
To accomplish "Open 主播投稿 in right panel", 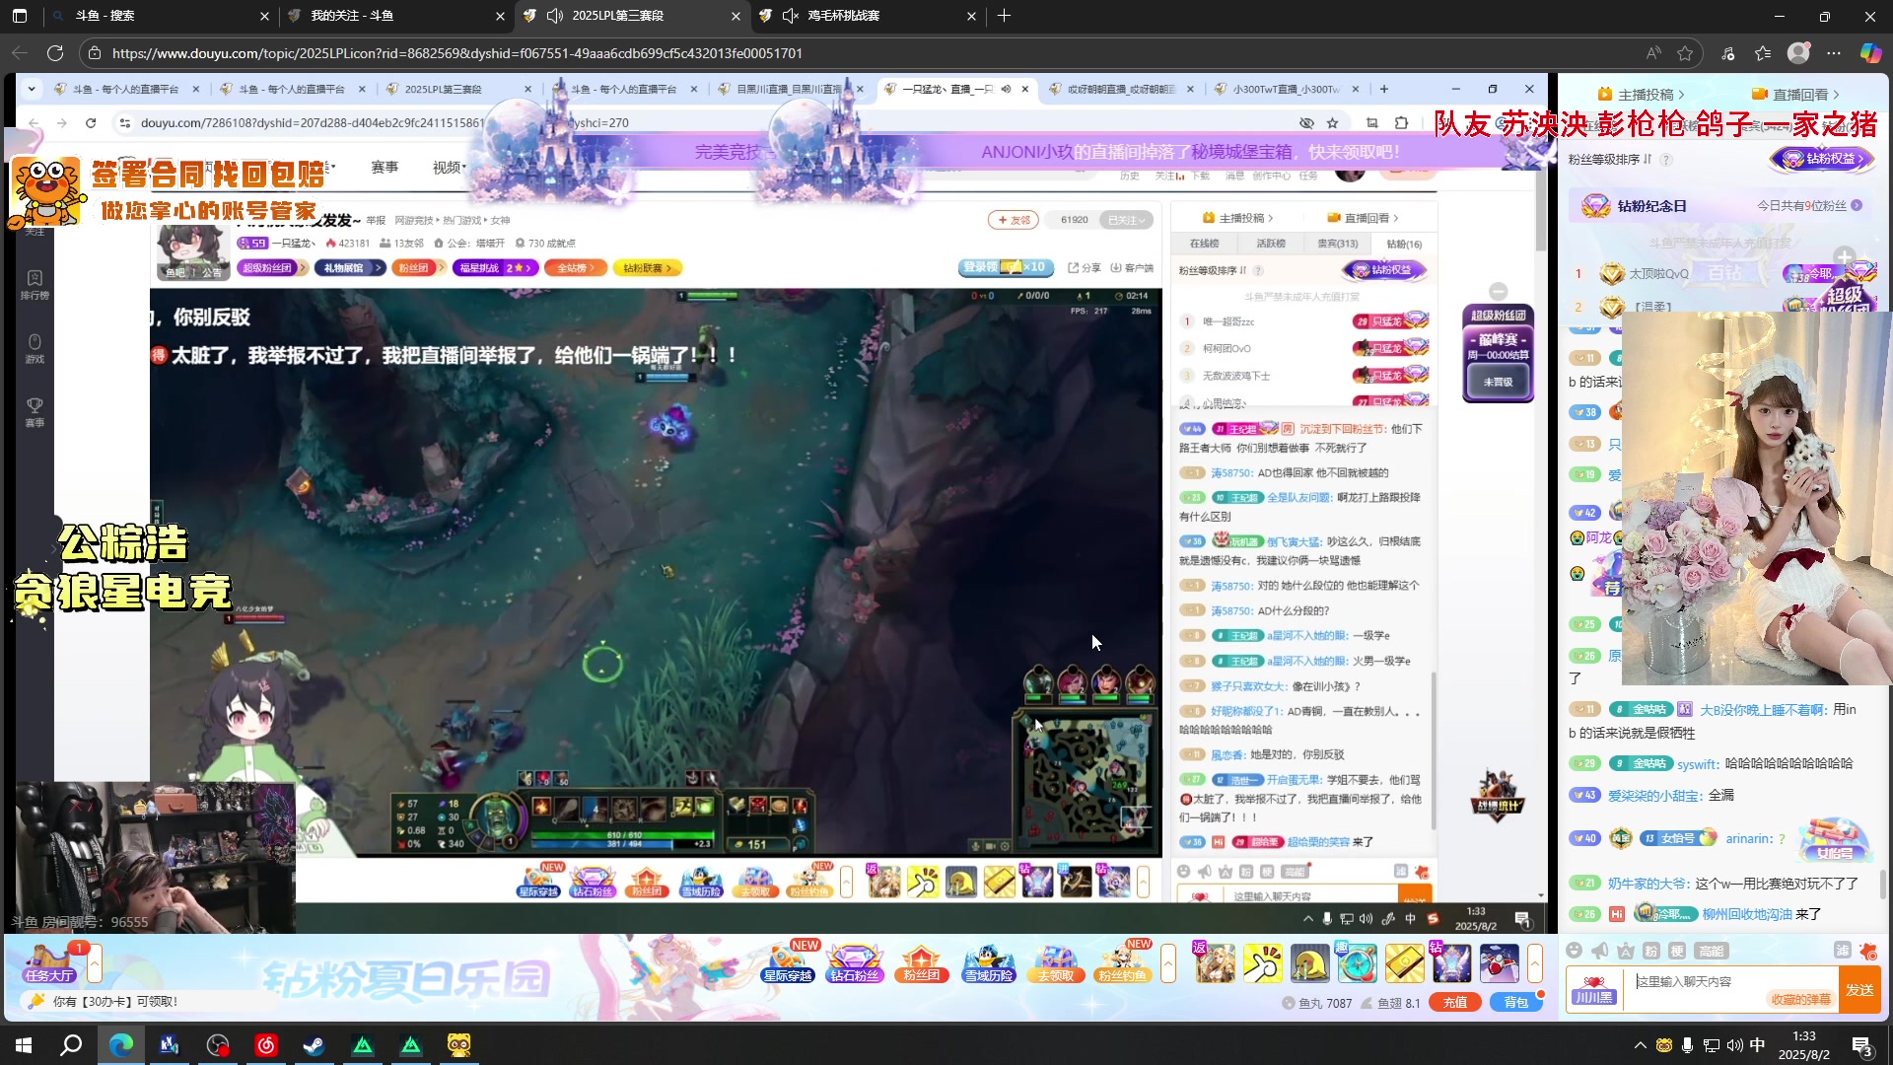I will click(x=1641, y=94).
